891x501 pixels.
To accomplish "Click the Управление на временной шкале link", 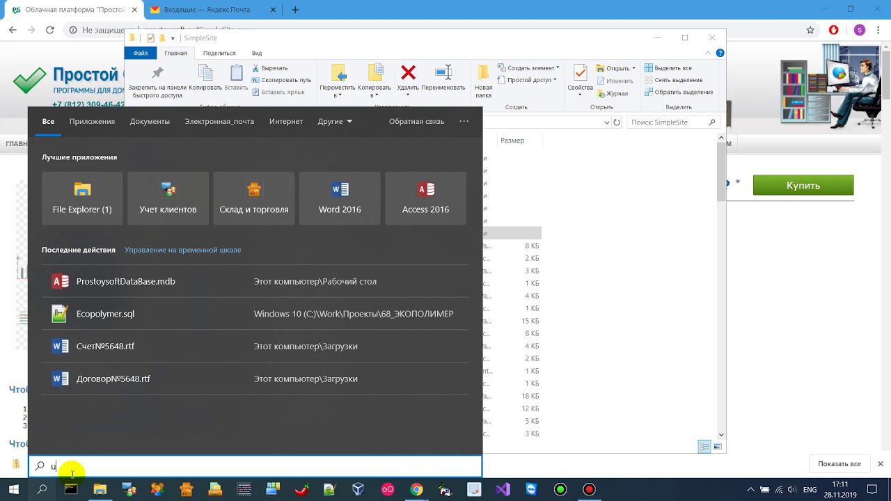I will pyautogui.click(x=182, y=250).
